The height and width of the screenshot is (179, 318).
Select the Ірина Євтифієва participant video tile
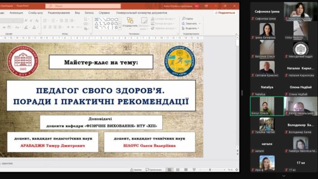pyautogui.click(x=267, y=30)
